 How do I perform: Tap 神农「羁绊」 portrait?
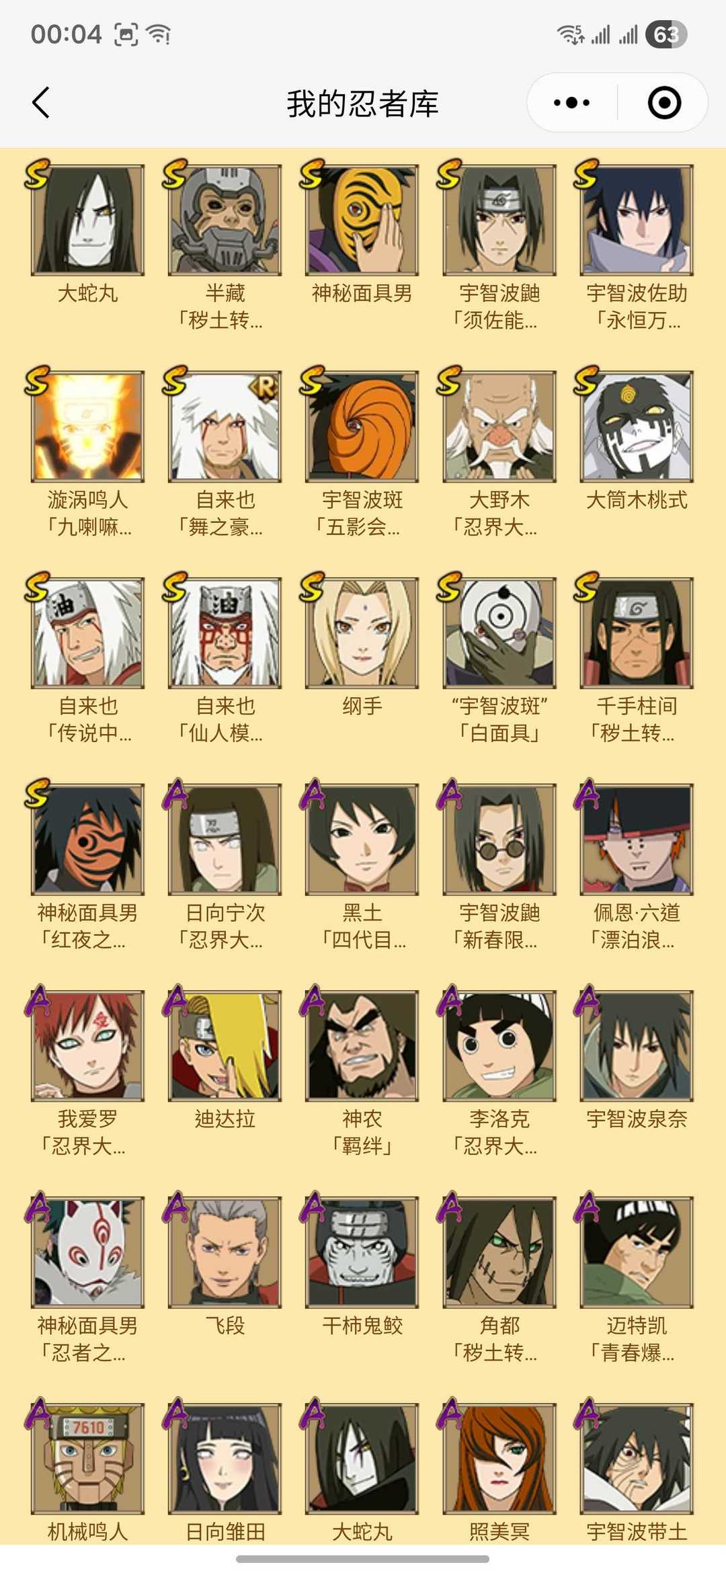pos(362,1045)
